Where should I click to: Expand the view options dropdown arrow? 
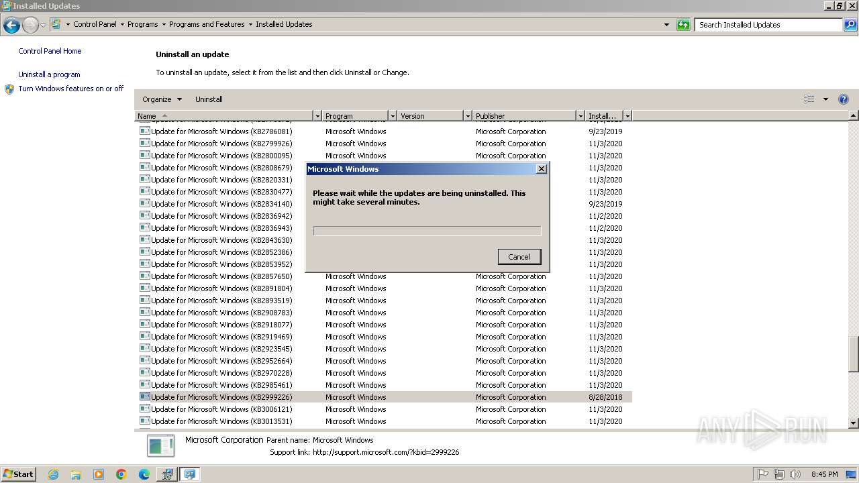tap(825, 99)
